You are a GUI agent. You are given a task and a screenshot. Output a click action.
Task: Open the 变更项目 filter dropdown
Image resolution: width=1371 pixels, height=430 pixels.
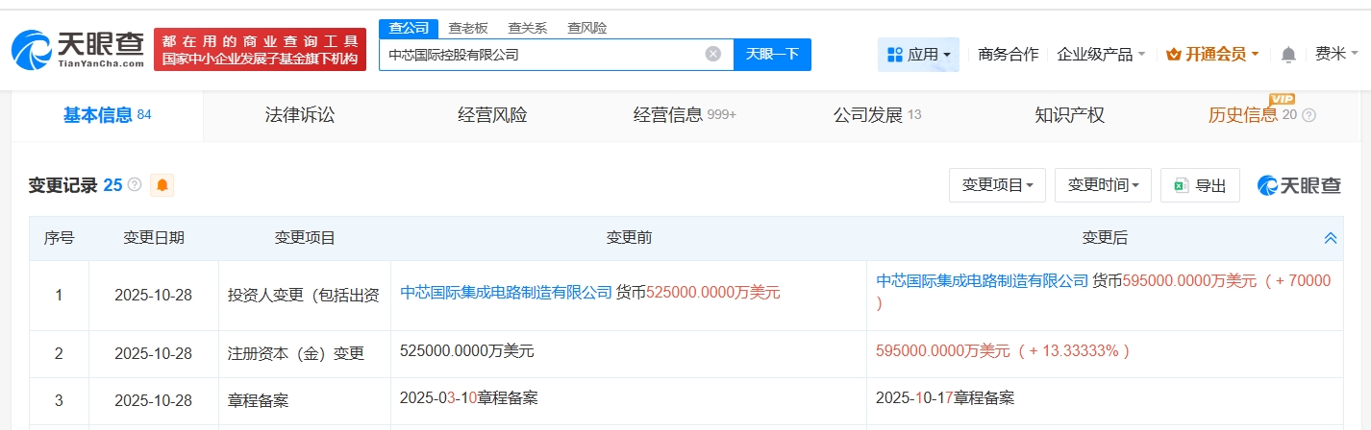point(997,185)
